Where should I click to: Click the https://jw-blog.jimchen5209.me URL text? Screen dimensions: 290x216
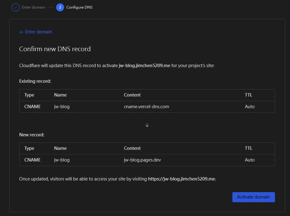[x=182, y=179]
